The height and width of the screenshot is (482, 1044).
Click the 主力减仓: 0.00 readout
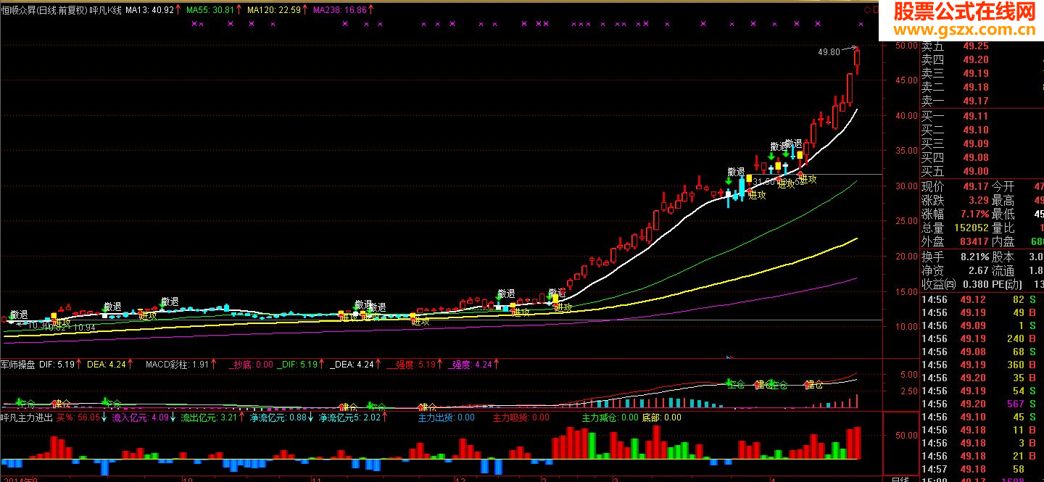[610, 417]
